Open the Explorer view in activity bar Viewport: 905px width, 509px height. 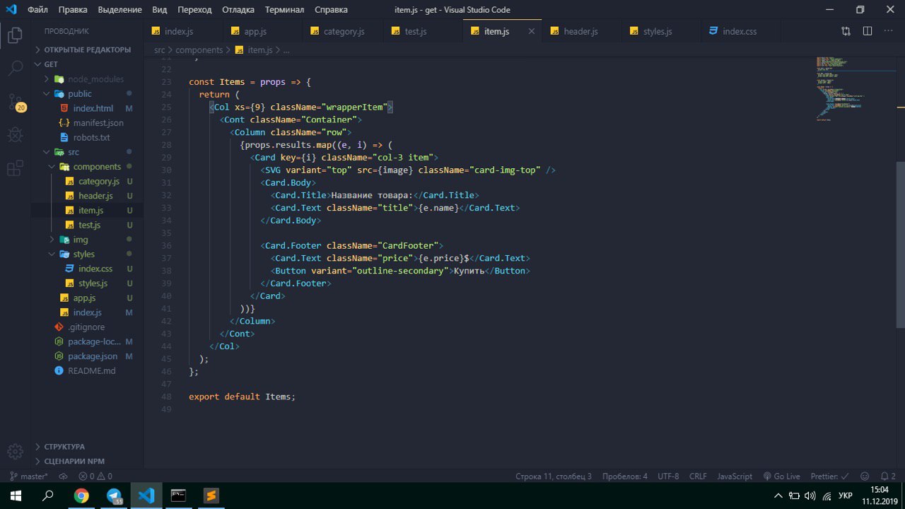(x=15, y=35)
